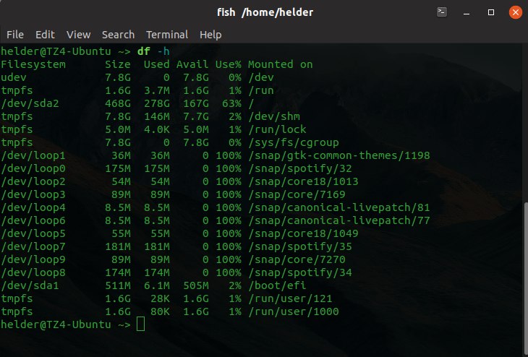Click the 'Avail' column header
This screenshot has width=528, height=357.
[192, 64]
